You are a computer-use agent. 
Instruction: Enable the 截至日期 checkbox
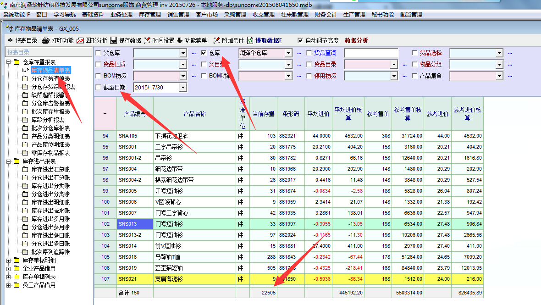pos(99,87)
